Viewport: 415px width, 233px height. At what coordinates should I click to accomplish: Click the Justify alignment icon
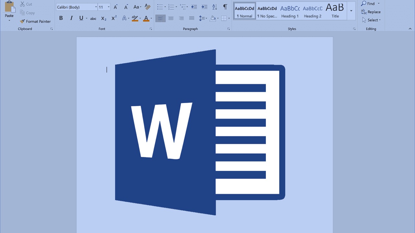pos(192,18)
